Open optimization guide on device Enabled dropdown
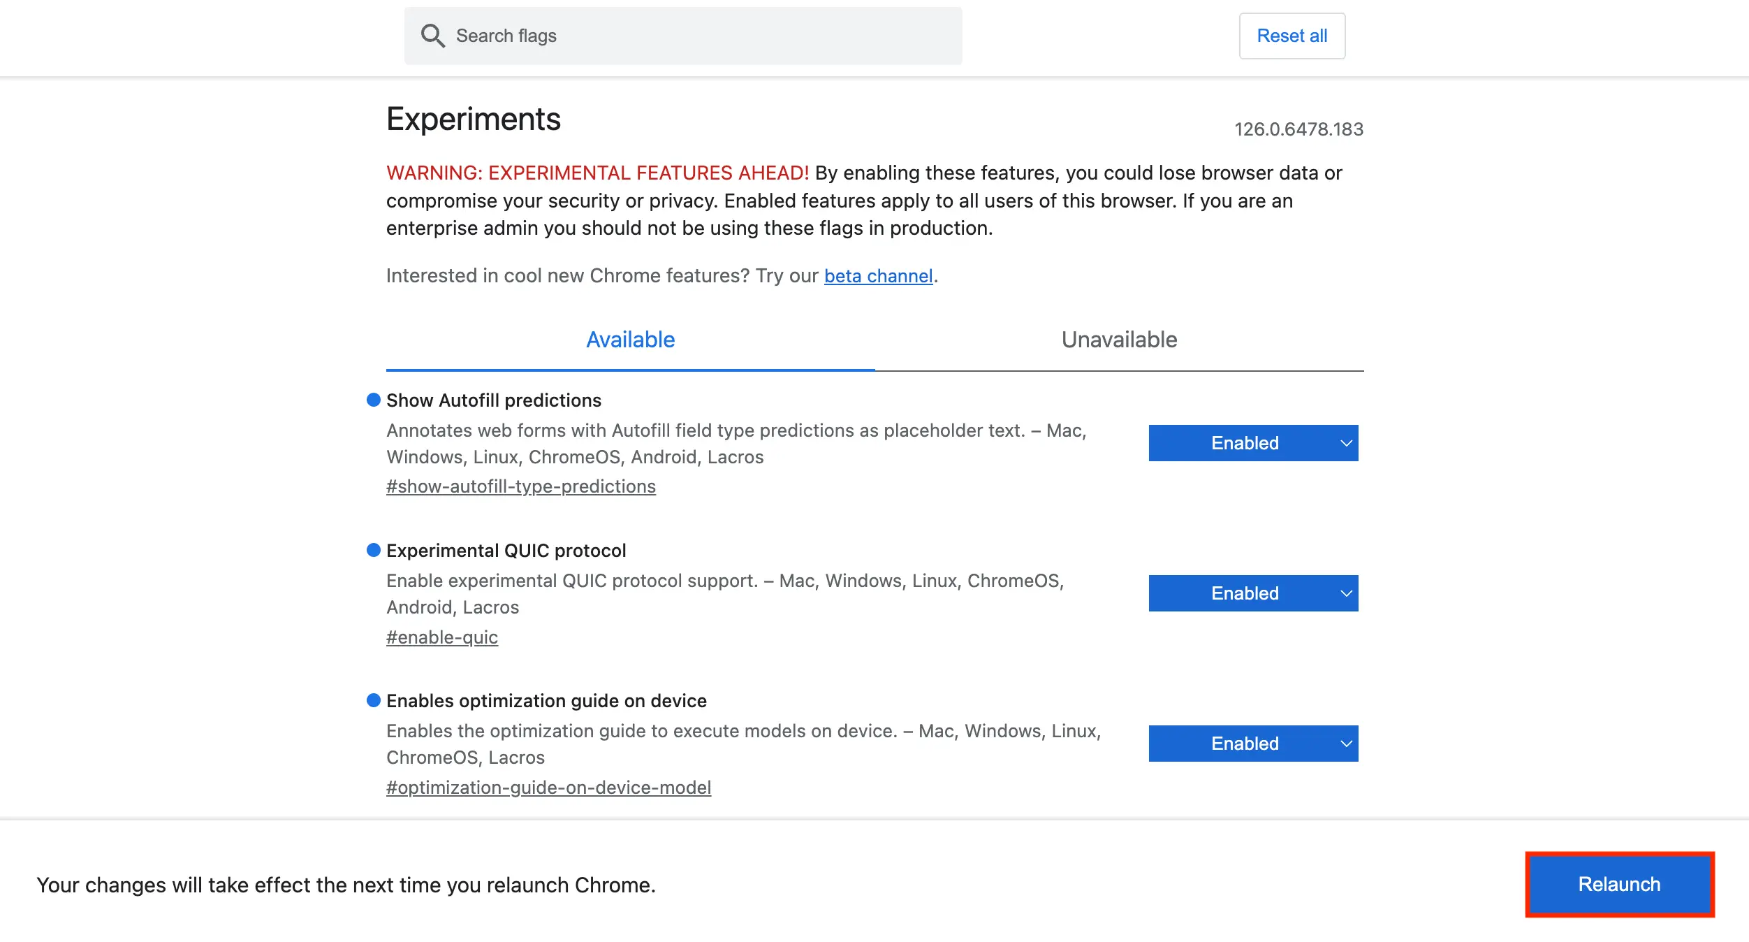 click(x=1245, y=744)
